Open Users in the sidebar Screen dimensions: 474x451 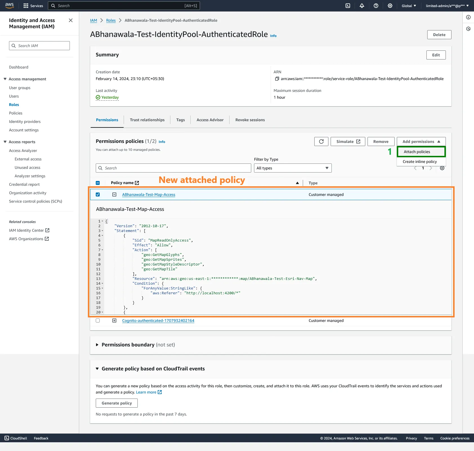tap(14, 96)
